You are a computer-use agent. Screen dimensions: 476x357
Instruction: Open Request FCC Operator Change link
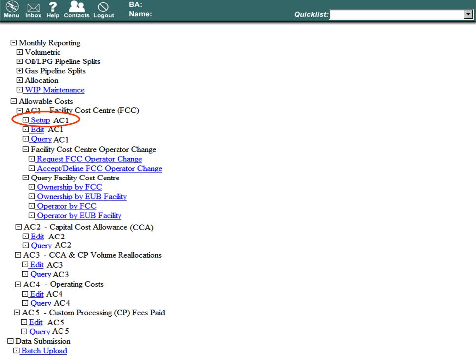coord(89,159)
